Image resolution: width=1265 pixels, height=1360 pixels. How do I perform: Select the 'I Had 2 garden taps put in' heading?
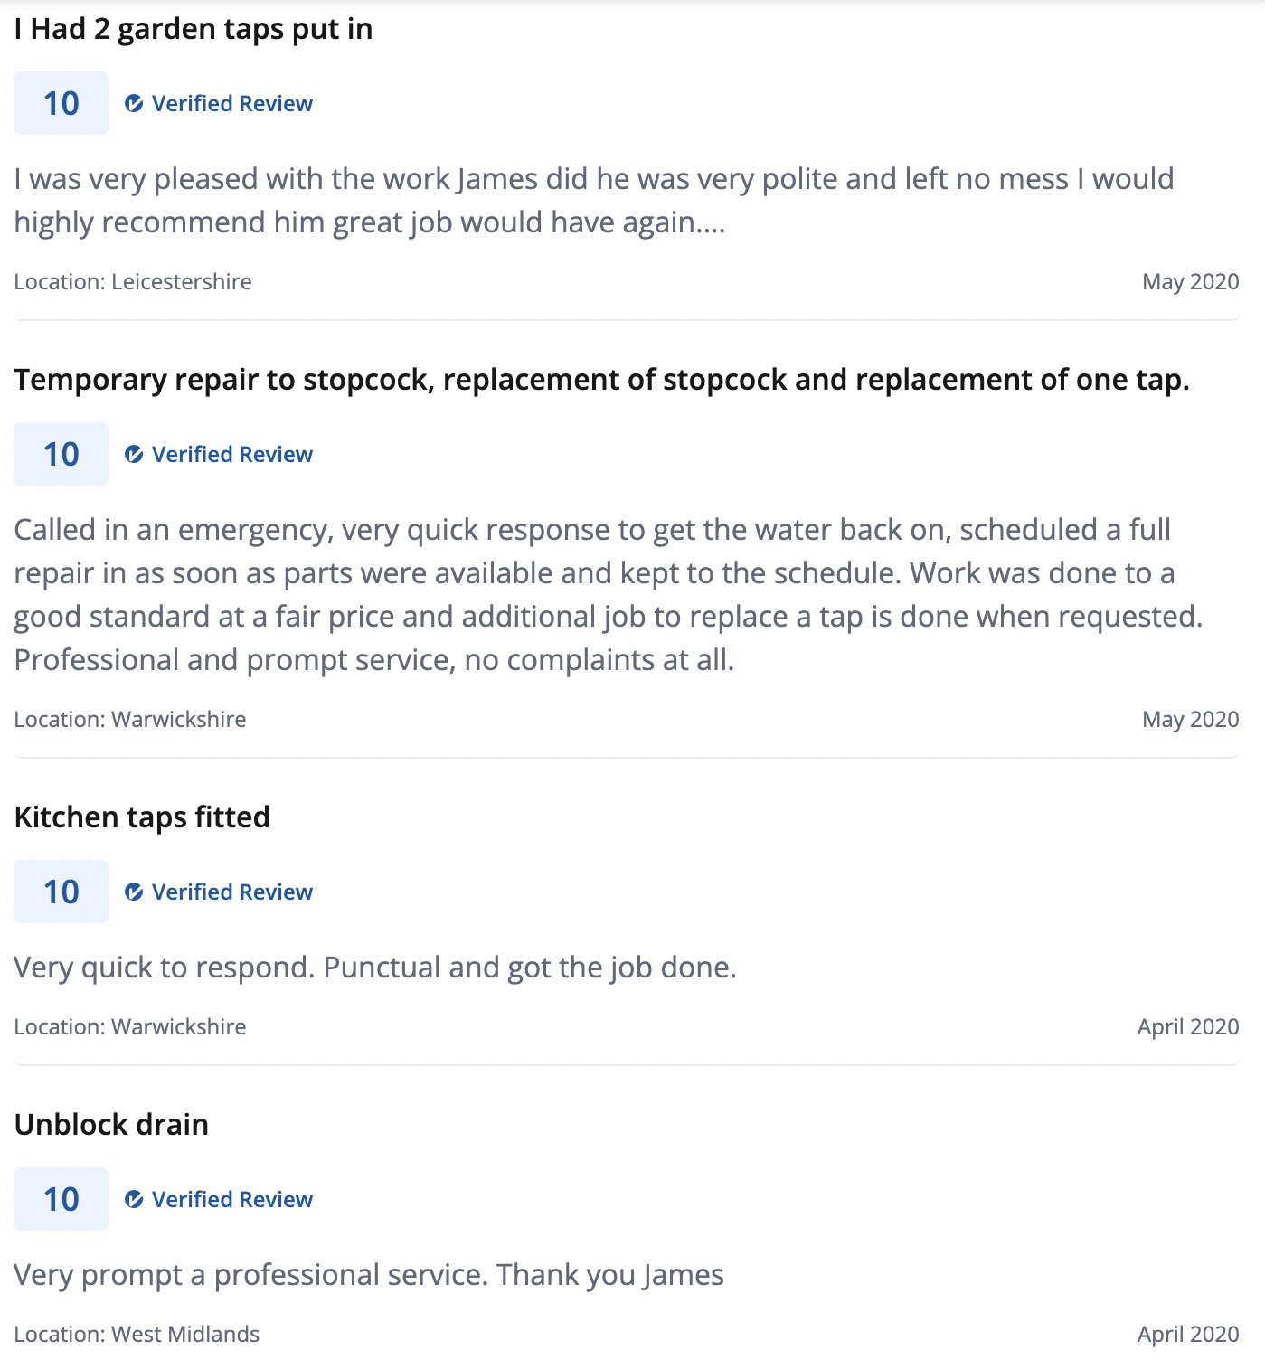tap(194, 29)
